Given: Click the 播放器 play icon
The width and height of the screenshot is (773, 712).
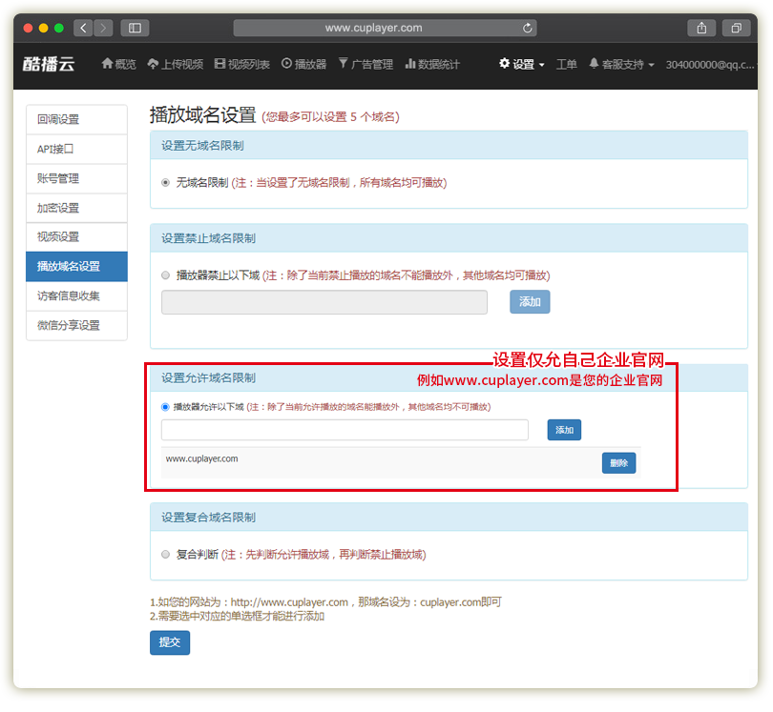Looking at the screenshot, I should (286, 64).
